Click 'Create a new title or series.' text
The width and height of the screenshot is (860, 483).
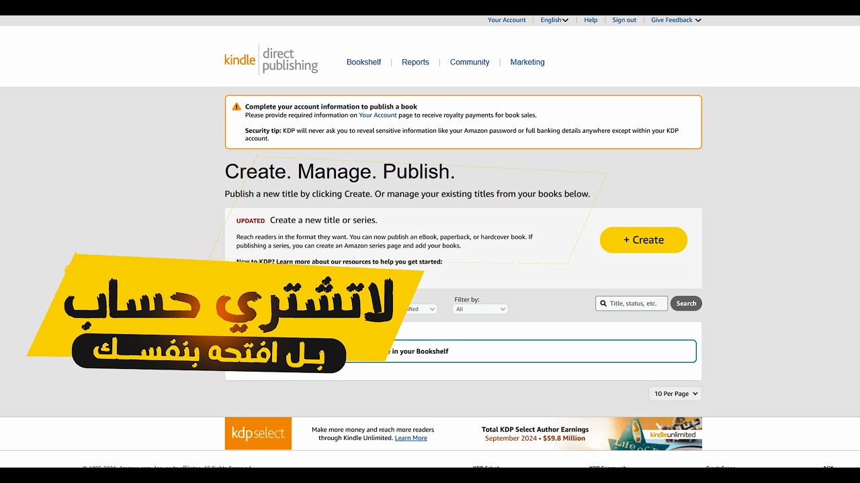click(x=323, y=220)
